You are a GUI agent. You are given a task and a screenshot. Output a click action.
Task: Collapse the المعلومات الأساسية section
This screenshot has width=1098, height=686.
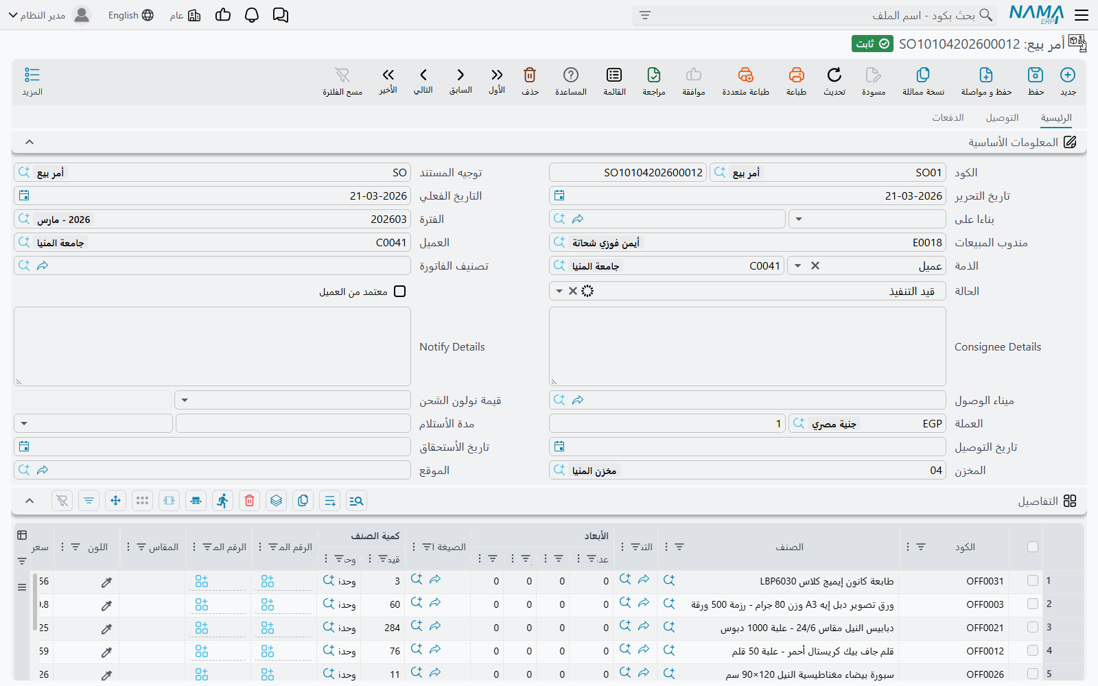point(30,142)
